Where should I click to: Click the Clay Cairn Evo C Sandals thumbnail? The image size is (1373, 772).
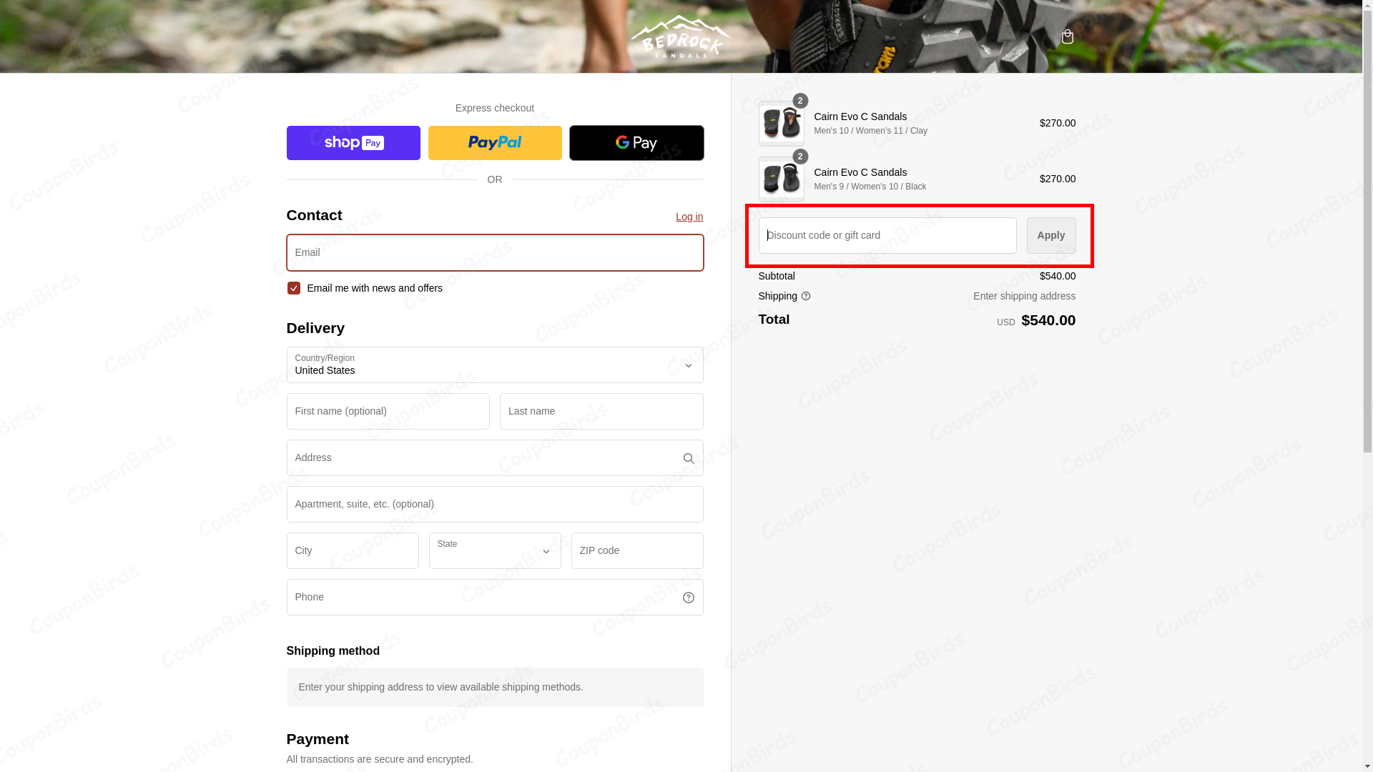click(781, 123)
